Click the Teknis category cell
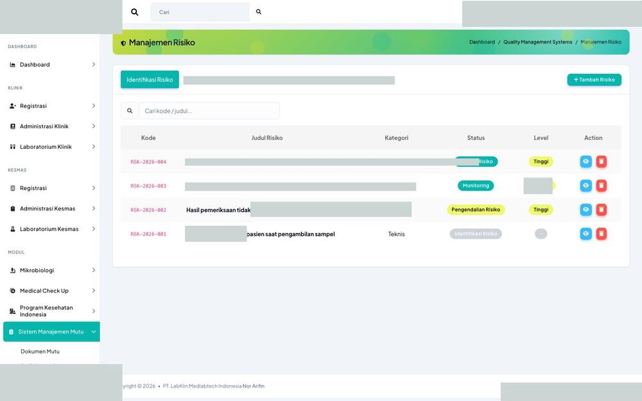This screenshot has height=401, width=642. point(396,234)
